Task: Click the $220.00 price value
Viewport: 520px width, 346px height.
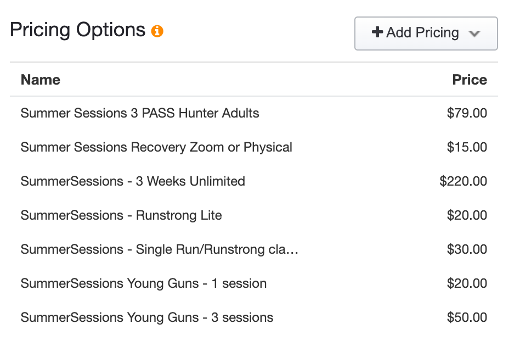Action: point(464,181)
